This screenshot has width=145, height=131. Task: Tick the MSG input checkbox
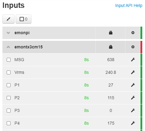(x=8, y=60)
